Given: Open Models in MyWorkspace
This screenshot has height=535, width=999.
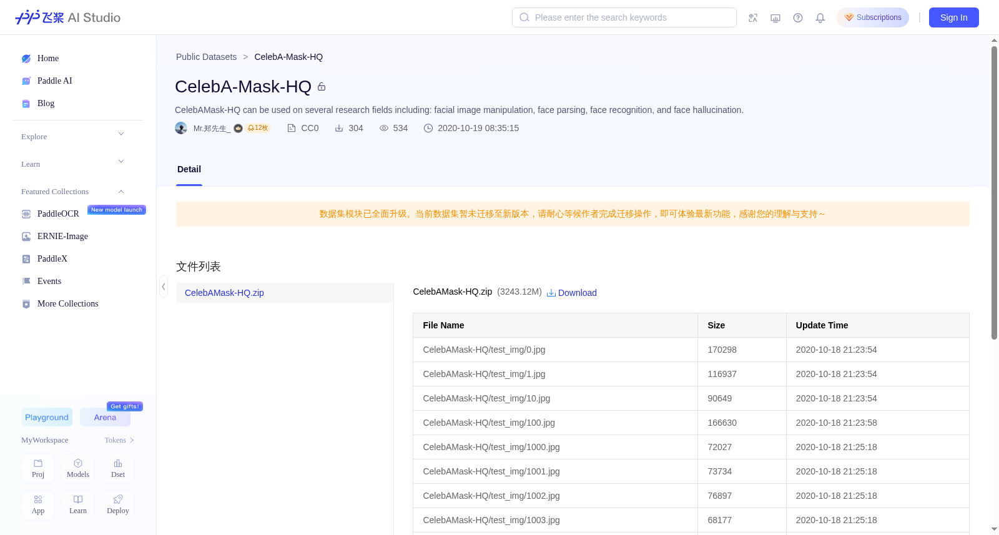Looking at the screenshot, I should tap(78, 468).
